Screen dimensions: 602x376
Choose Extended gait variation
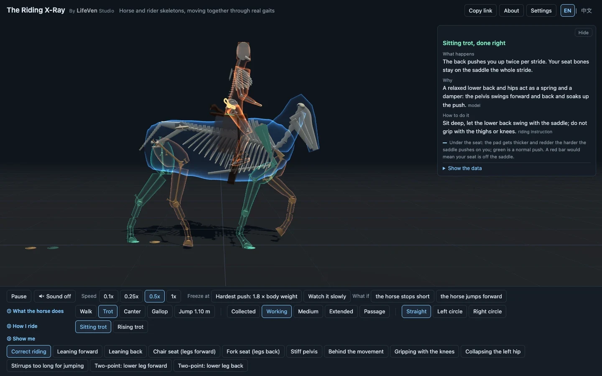pyautogui.click(x=341, y=311)
